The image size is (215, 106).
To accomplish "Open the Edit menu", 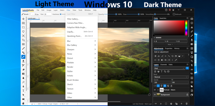I will [x=43, y=10].
